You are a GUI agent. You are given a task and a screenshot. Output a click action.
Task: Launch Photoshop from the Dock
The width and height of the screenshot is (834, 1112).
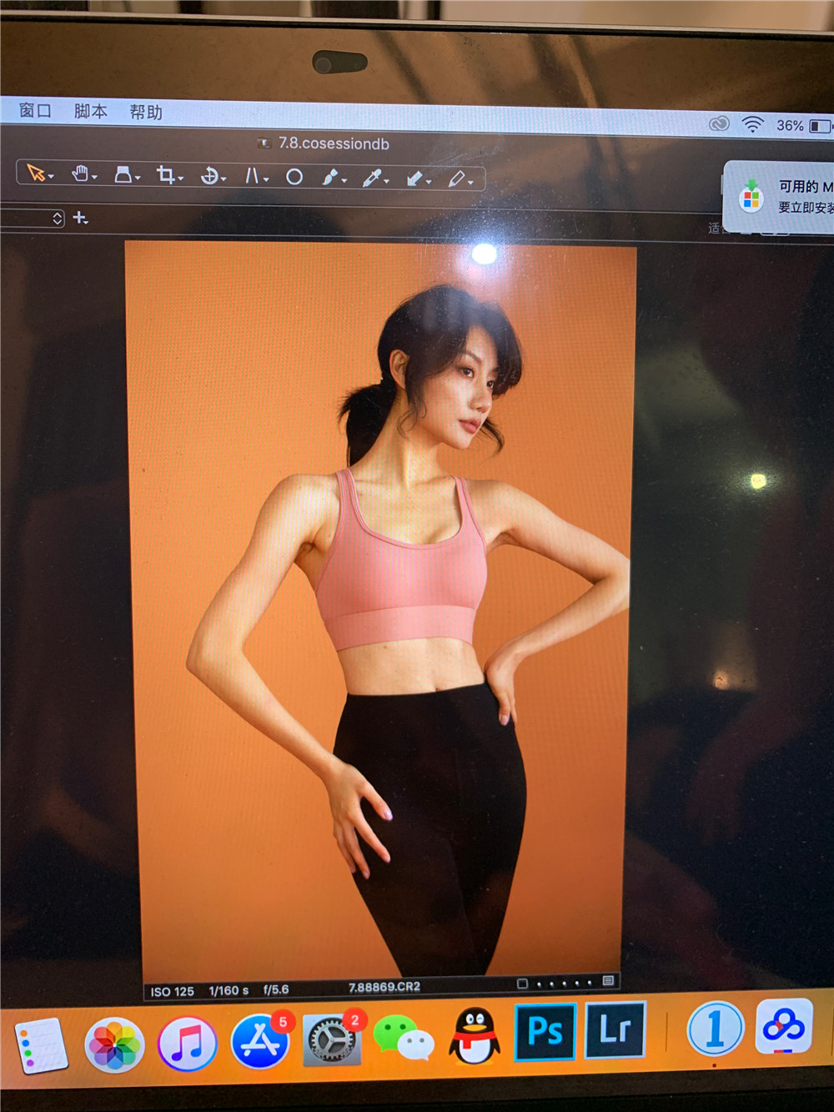click(x=545, y=1031)
